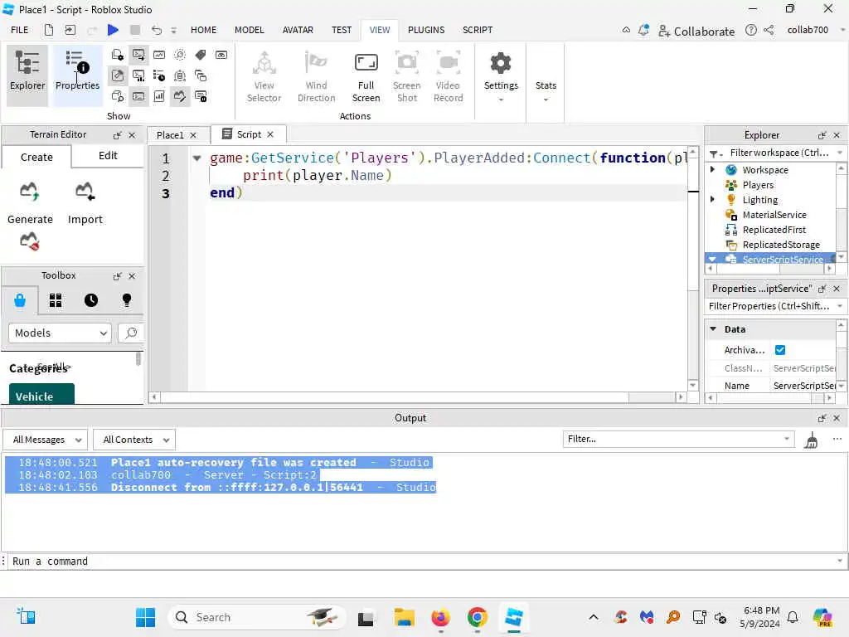Toggle the Output window icon in Show group
Viewport: 849px width, 637px height.
(x=138, y=55)
